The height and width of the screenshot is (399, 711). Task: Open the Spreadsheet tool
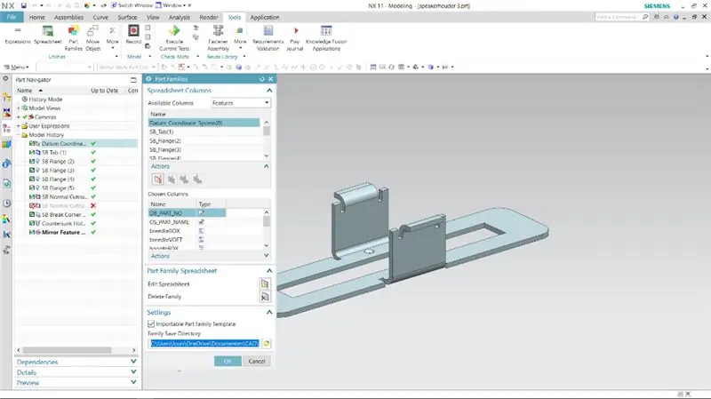click(48, 35)
